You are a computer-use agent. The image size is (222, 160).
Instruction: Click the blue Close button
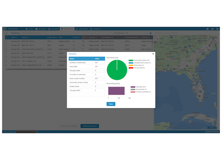111,104
